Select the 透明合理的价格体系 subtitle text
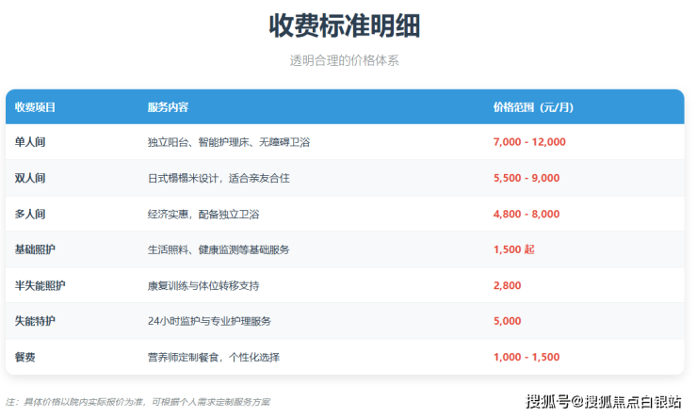Image resolution: width=697 pixels, height=417 pixels. [x=345, y=60]
